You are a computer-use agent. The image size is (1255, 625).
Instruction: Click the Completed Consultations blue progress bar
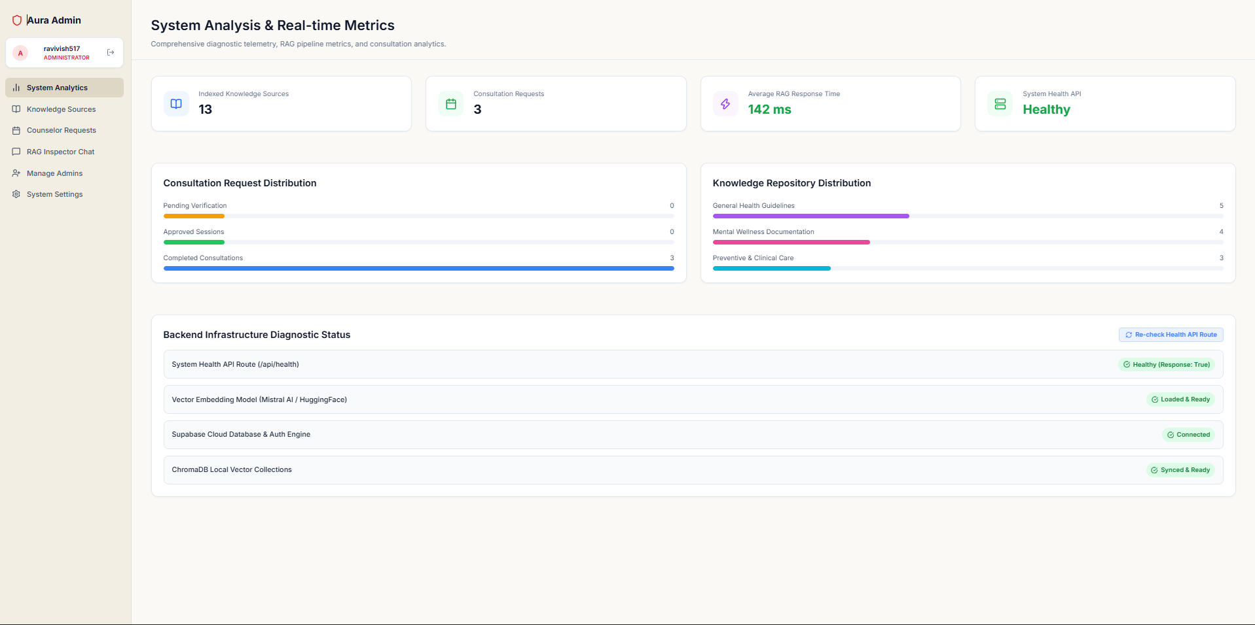[x=418, y=268]
